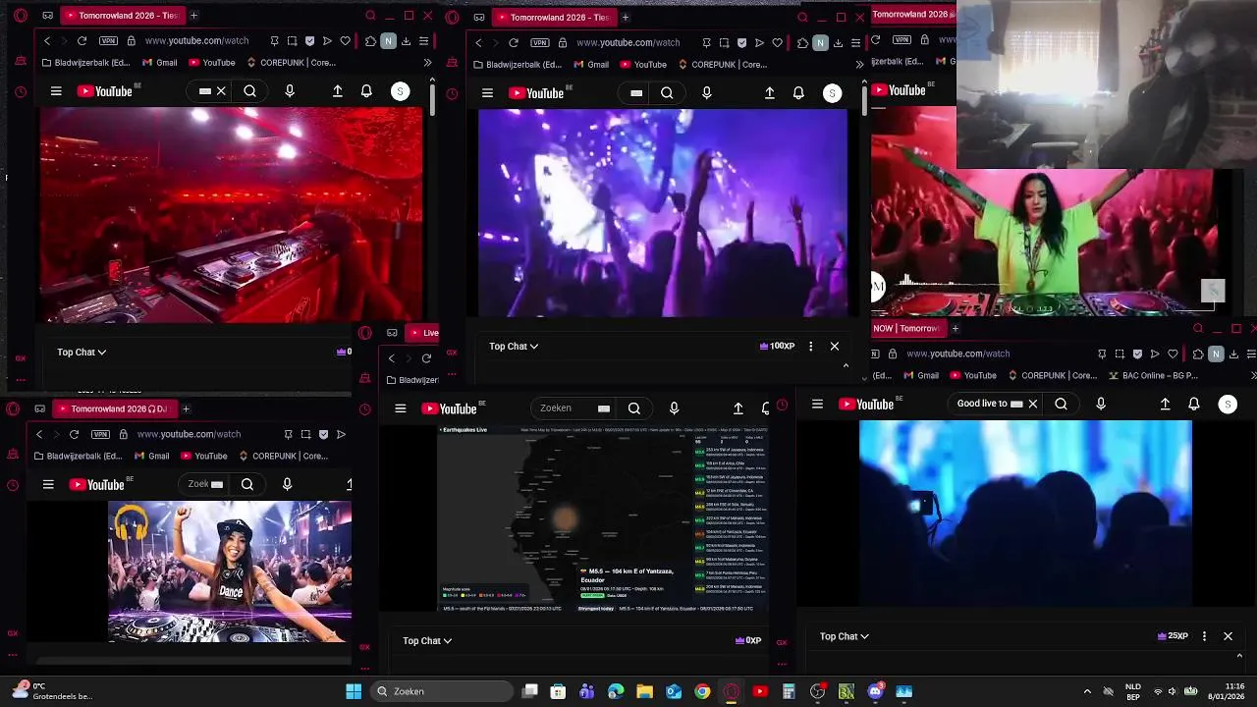This screenshot has height=707, width=1257.
Task: Click VPN badge in top-left browser address bar
Action: click(x=108, y=41)
